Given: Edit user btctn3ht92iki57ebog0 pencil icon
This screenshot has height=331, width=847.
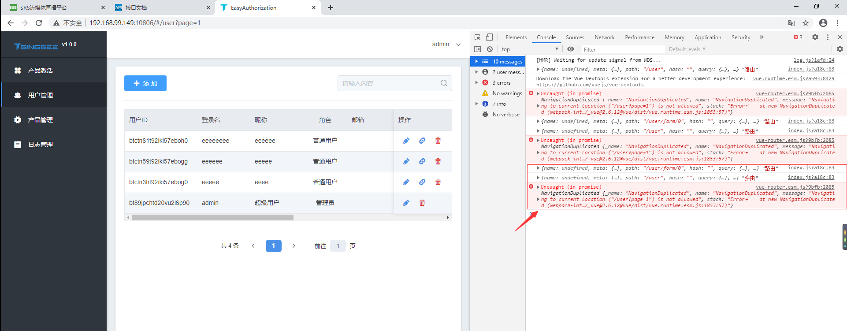Looking at the screenshot, I should coord(406,182).
